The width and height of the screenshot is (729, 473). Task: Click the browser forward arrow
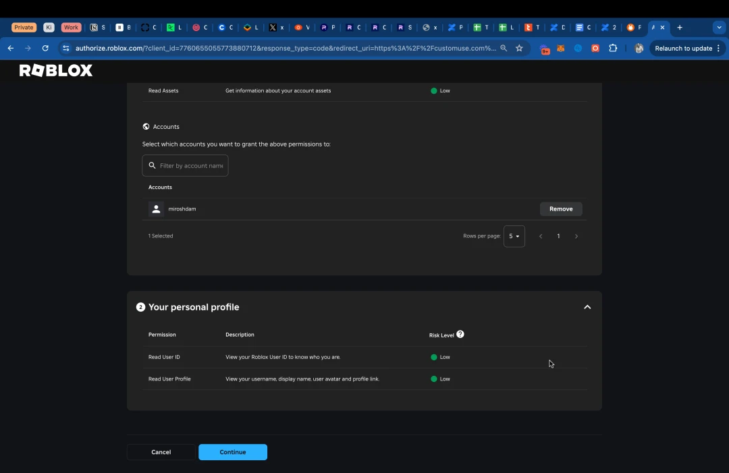coord(28,49)
